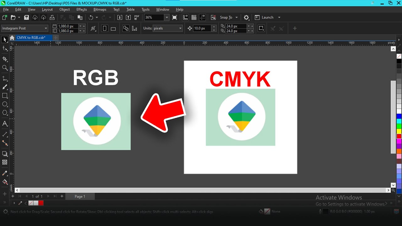Open the Undo history dropdown arrow

coord(97,18)
